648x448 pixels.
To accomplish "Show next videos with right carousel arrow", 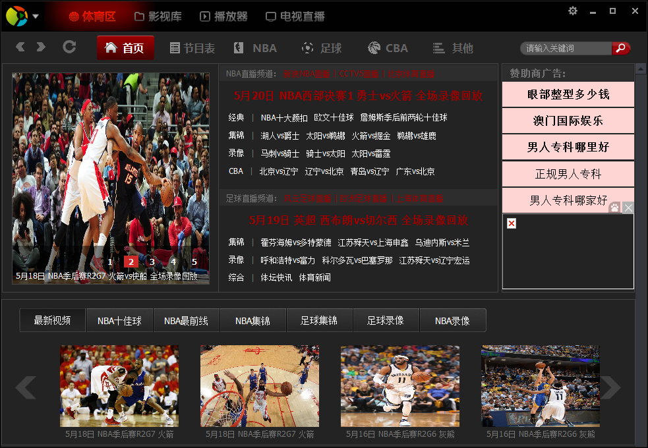I will [610, 387].
